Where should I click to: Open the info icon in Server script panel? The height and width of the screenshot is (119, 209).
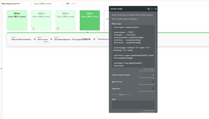click(148, 9)
